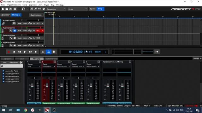The height and width of the screenshot is (113, 202).
Task: Jump to the end of the project
Action: 36,52
